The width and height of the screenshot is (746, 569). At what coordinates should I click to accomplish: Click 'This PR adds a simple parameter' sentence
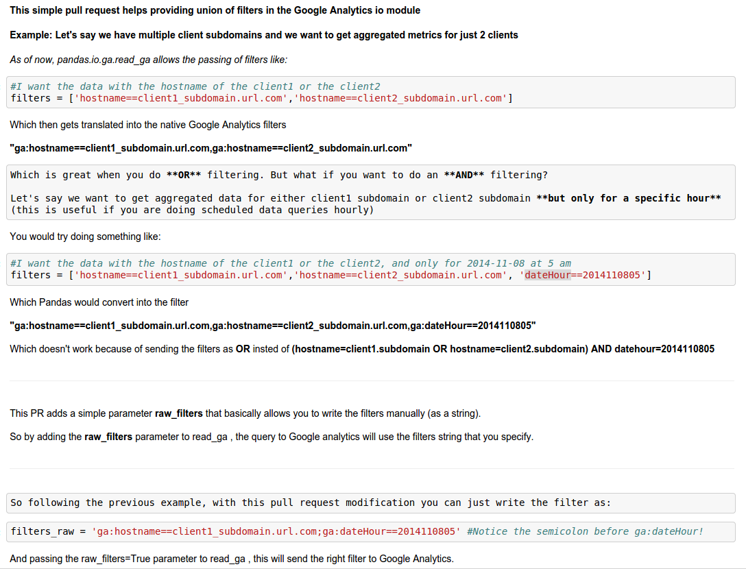(245, 413)
